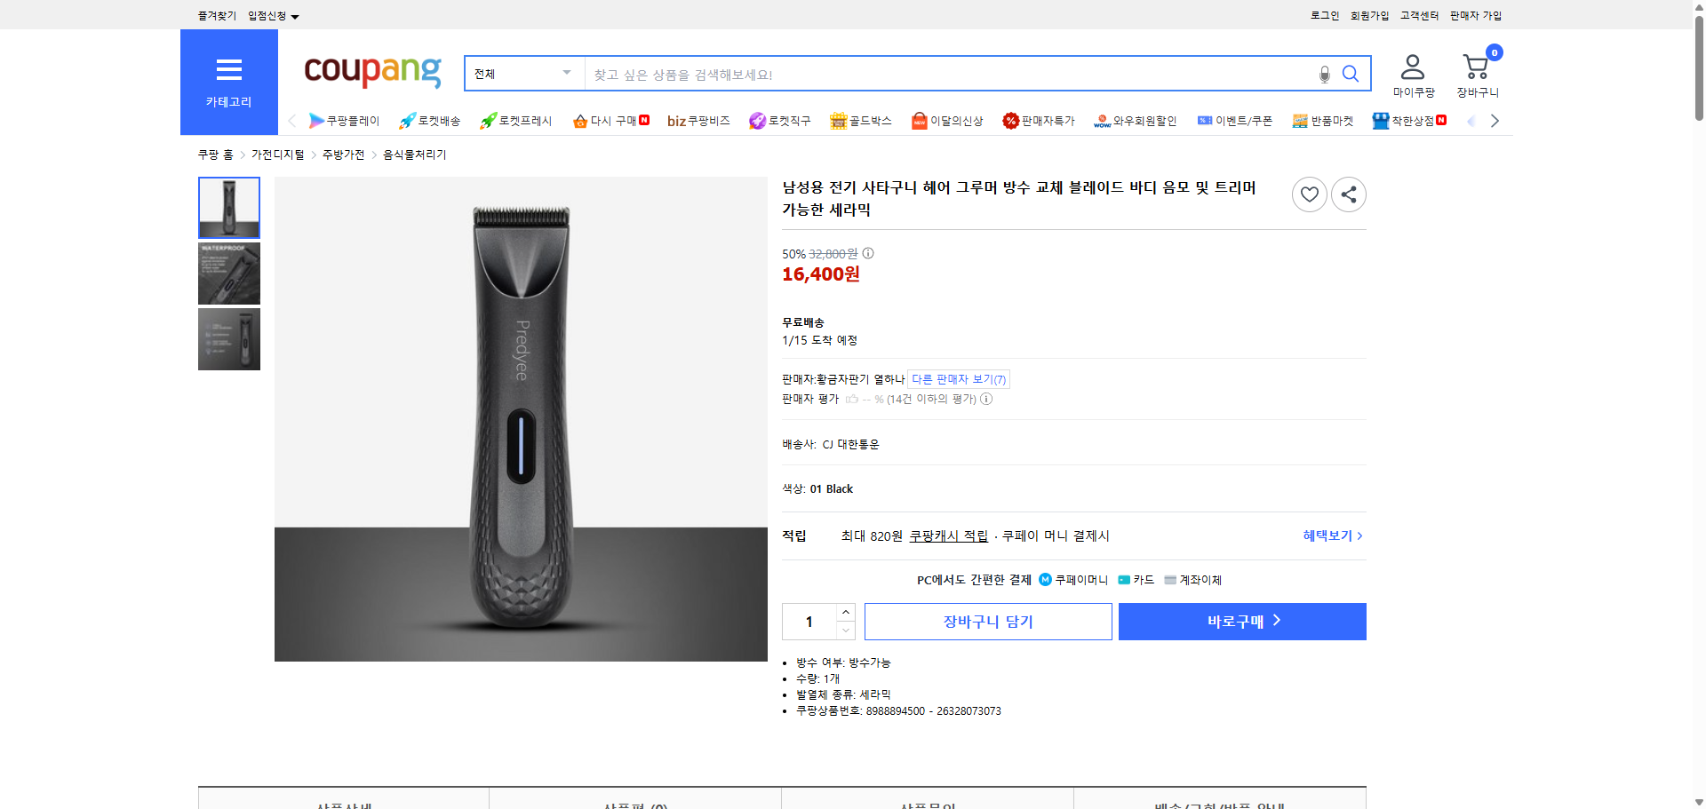This screenshot has width=1706, height=809.
Task: Increase quantity using the up stepper arrow
Action: click(x=845, y=612)
